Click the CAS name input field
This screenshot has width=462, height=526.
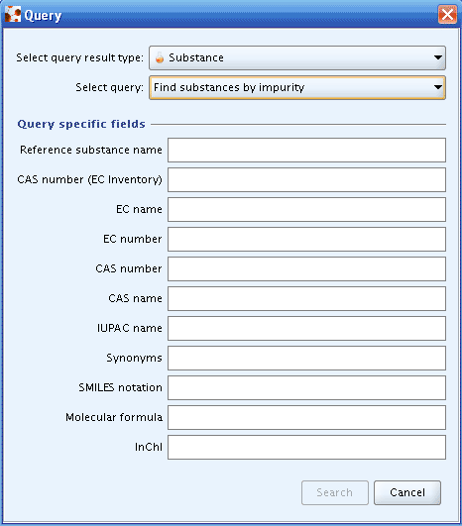pos(306,298)
